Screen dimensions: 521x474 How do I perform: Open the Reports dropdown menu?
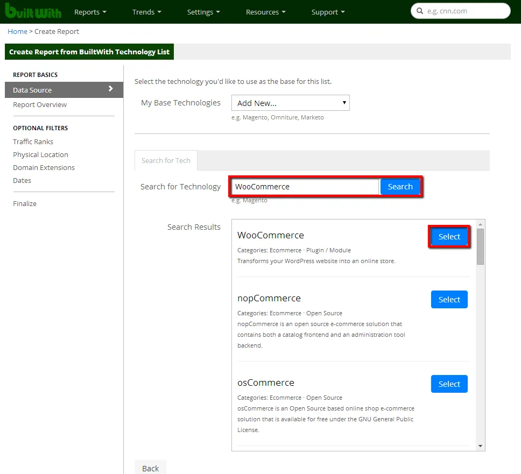(x=90, y=12)
